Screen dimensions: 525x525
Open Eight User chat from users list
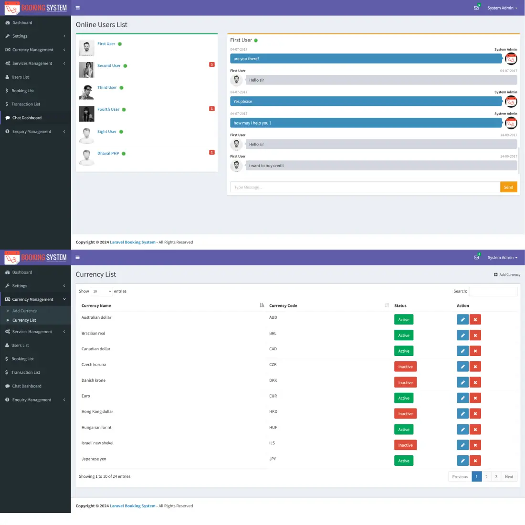pos(107,132)
